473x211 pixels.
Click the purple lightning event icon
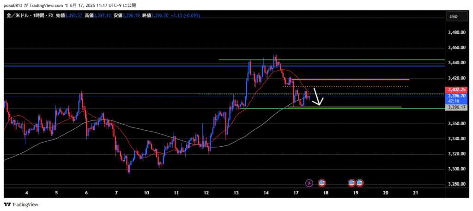point(309,183)
